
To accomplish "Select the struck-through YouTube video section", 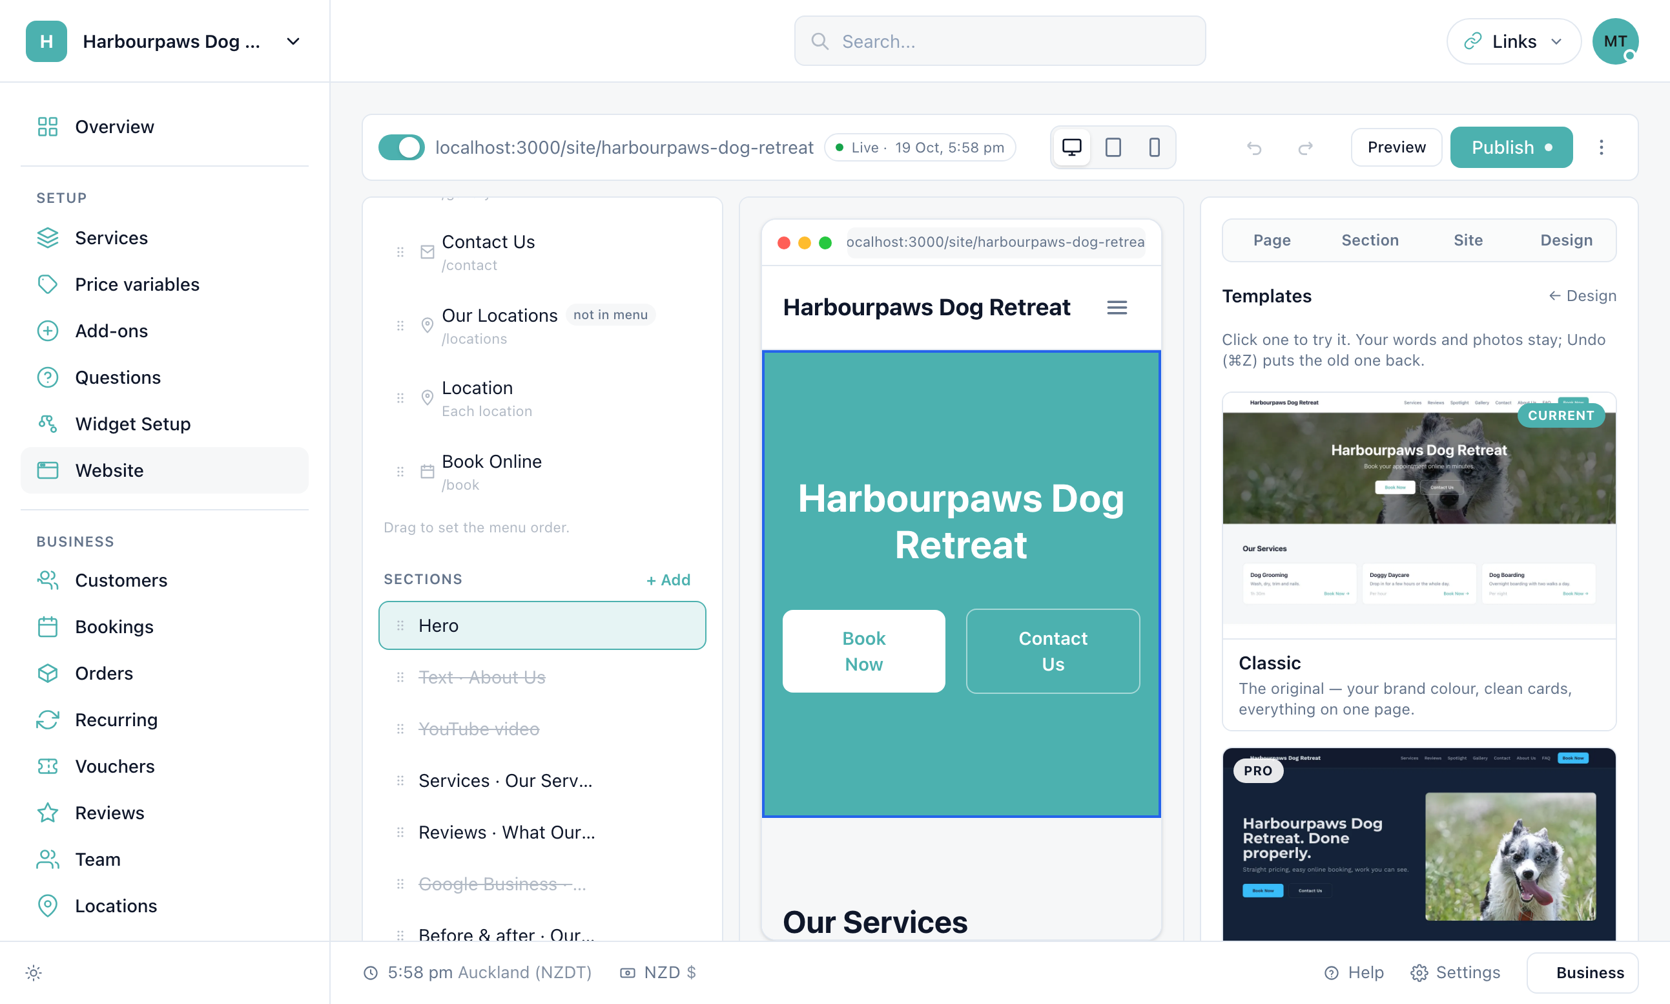I will click(x=542, y=729).
